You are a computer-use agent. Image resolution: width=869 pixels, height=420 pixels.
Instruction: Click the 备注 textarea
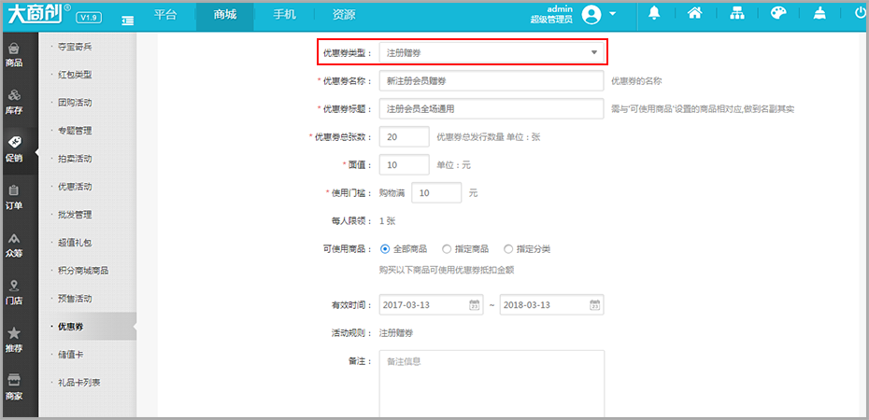(x=491, y=385)
